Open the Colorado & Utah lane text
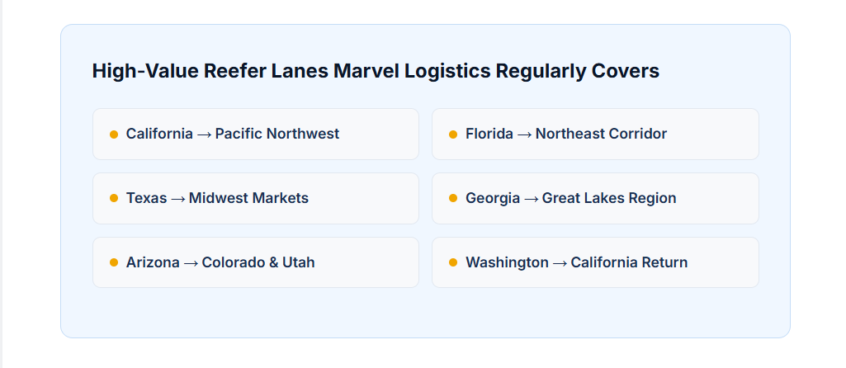This screenshot has height=368, width=846. [258, 262]
